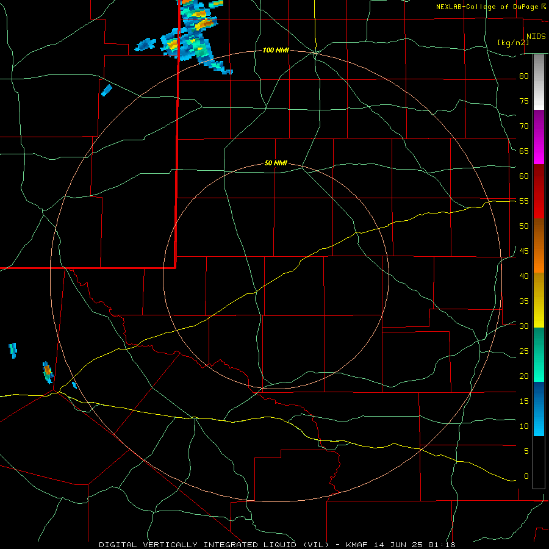Viewport: 549px width, 549px height.
Task: Click the 20 value on the color scale
Action: (524, 376)
